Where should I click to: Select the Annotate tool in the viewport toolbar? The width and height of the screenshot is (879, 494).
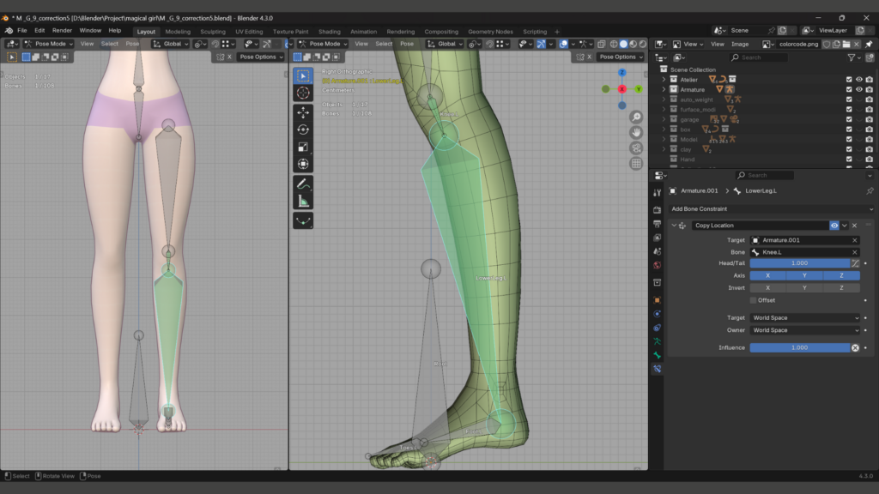pos(303,184)
